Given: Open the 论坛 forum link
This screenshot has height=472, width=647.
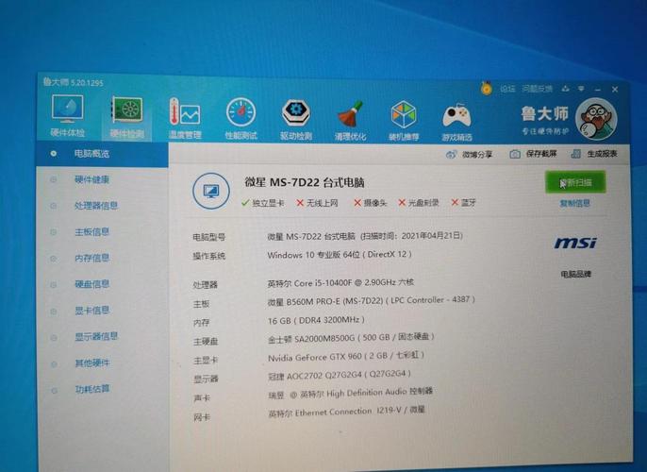Looking at the screenshot, I should point(507,89).
